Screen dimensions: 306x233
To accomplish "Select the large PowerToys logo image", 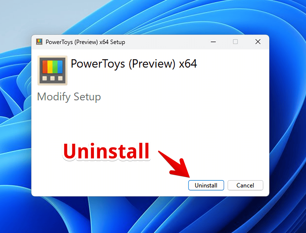I will (53, 70).
